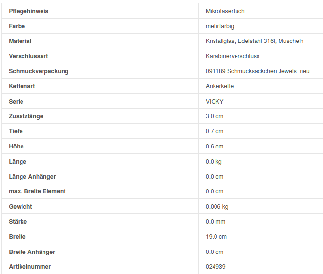Screen dimensions: 323x274
Task: Click the Kettenart label
Action: (x=22, y=86)
